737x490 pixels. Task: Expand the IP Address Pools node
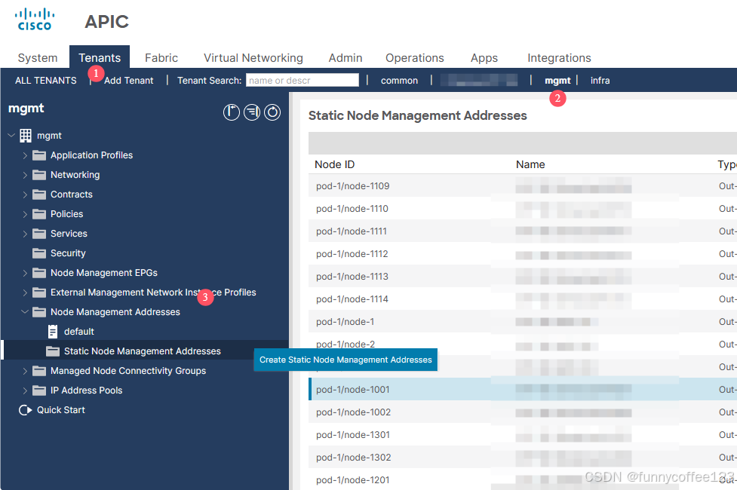pyautogui.click(x=25, y=390)
